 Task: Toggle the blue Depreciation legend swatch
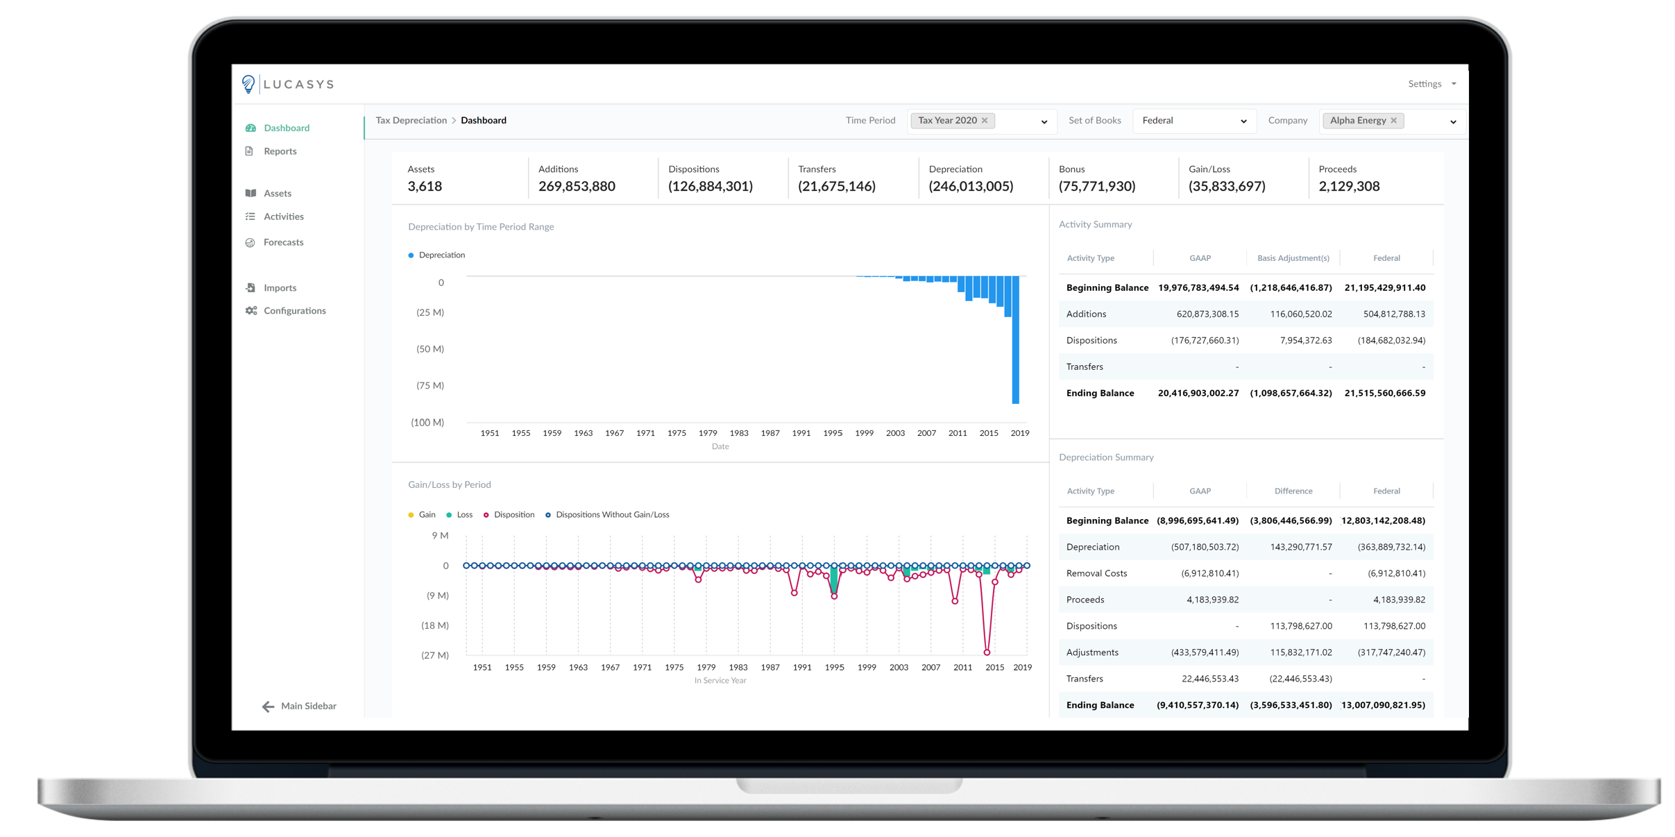411,255
